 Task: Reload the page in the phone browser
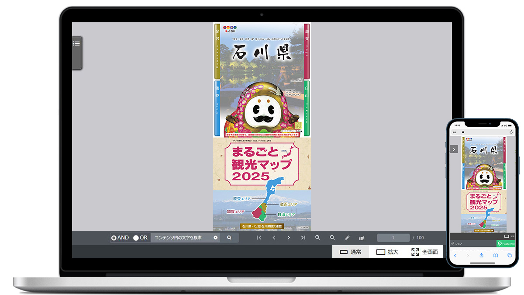[511, 132]
